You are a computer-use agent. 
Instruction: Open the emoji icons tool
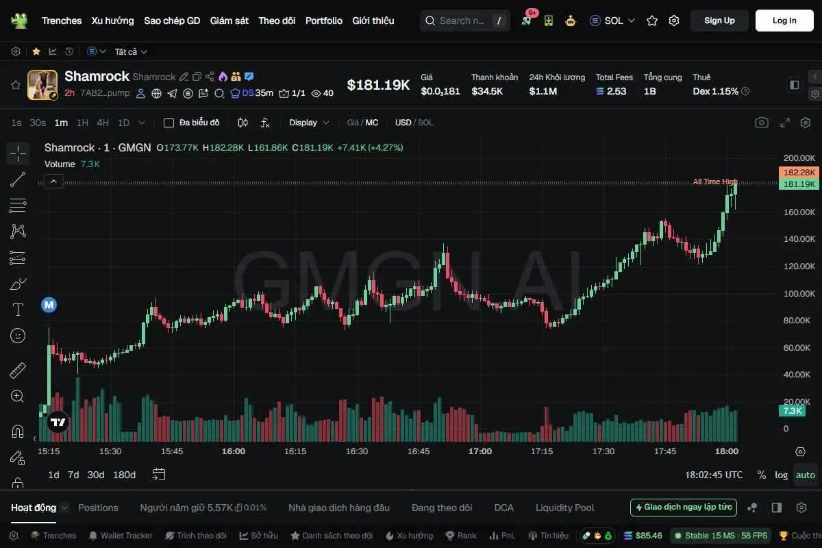click(18, 336)
